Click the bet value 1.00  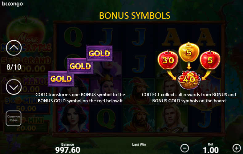[x=211, y=150]
